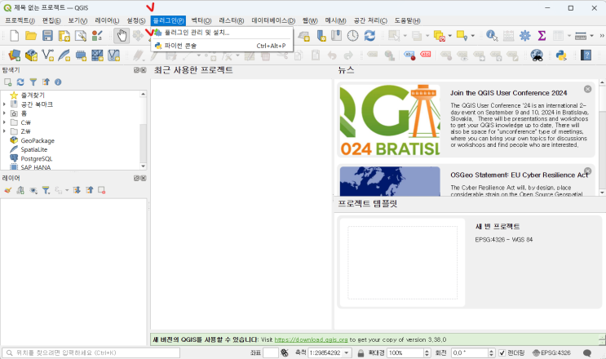Click the manage map themes eye icon
Viewport: 606px width, 359px height.
click(33, 190)
